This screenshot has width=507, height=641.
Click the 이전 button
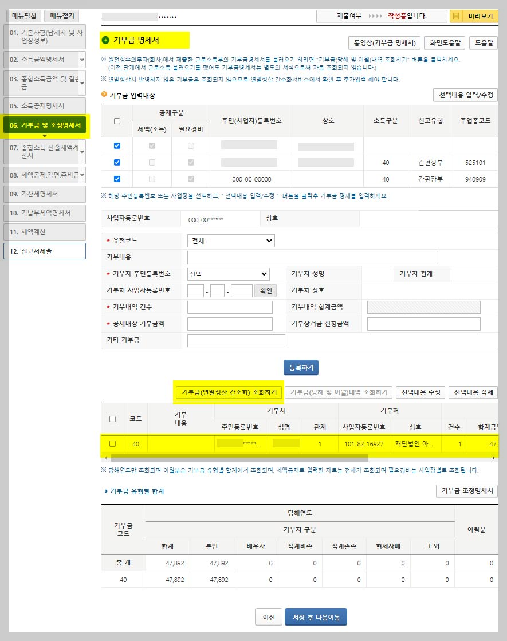(269, 617)
